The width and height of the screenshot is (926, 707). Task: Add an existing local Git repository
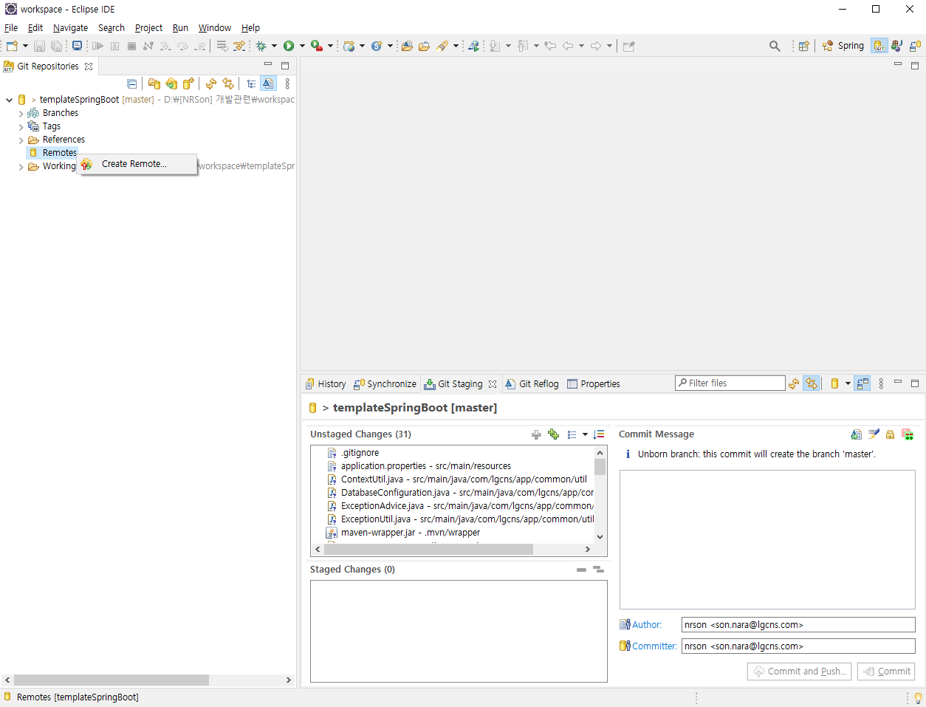click(x=154, y=83)
